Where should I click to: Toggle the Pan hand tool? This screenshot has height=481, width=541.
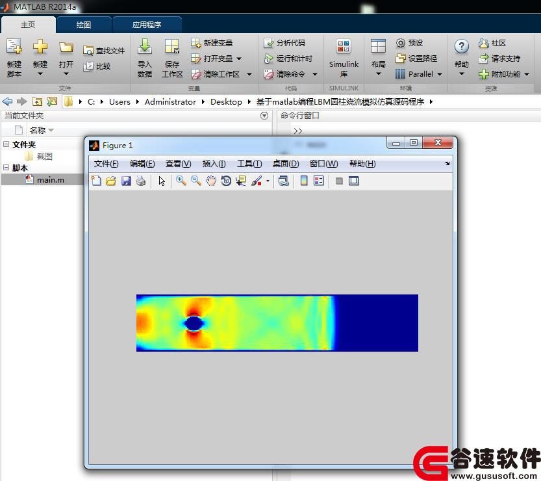click(211, 181)
